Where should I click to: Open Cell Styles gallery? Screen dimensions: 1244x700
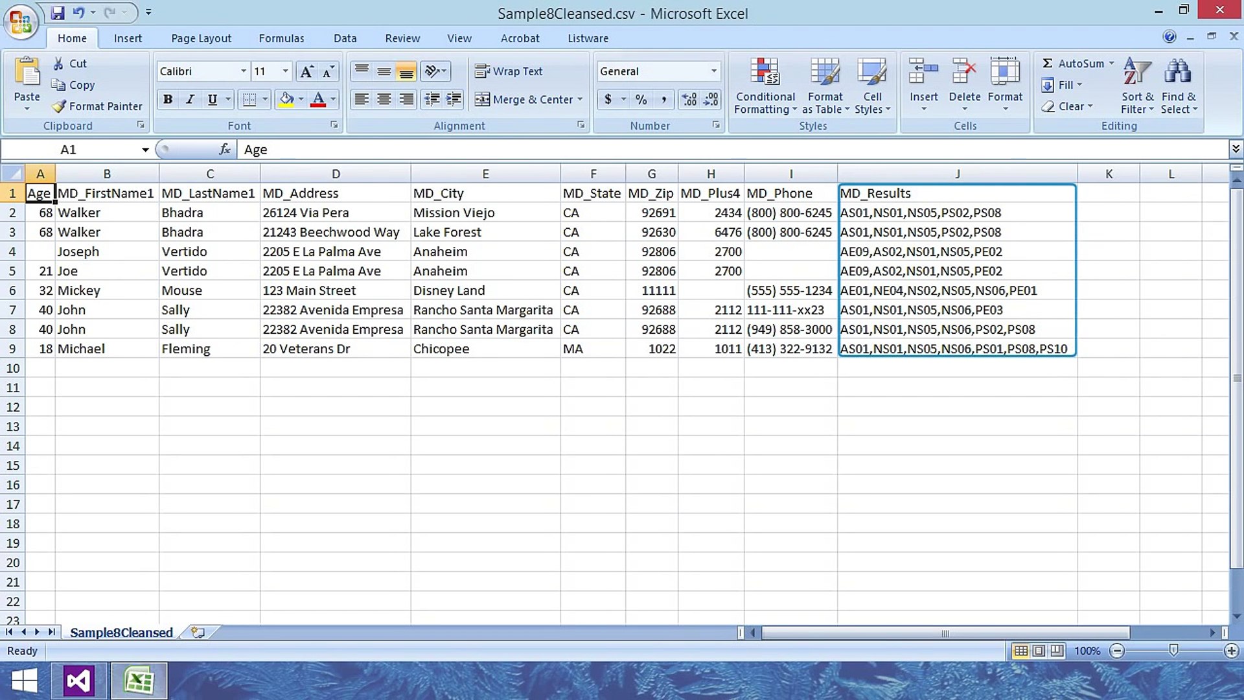point(872,85)
